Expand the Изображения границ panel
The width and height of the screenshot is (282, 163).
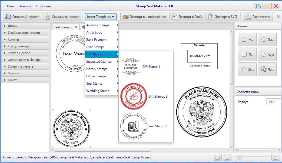(x=25, y=33)
